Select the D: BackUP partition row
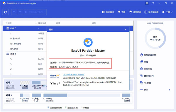Image resolution: width=176 pixels, height=112 pixels. point(25,38)
